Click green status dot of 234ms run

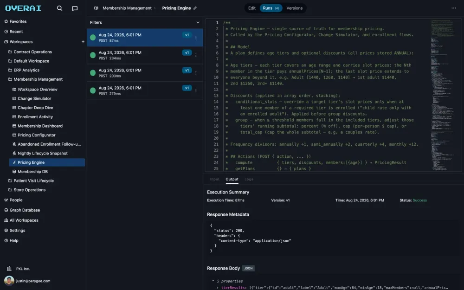tap(93, 55)
